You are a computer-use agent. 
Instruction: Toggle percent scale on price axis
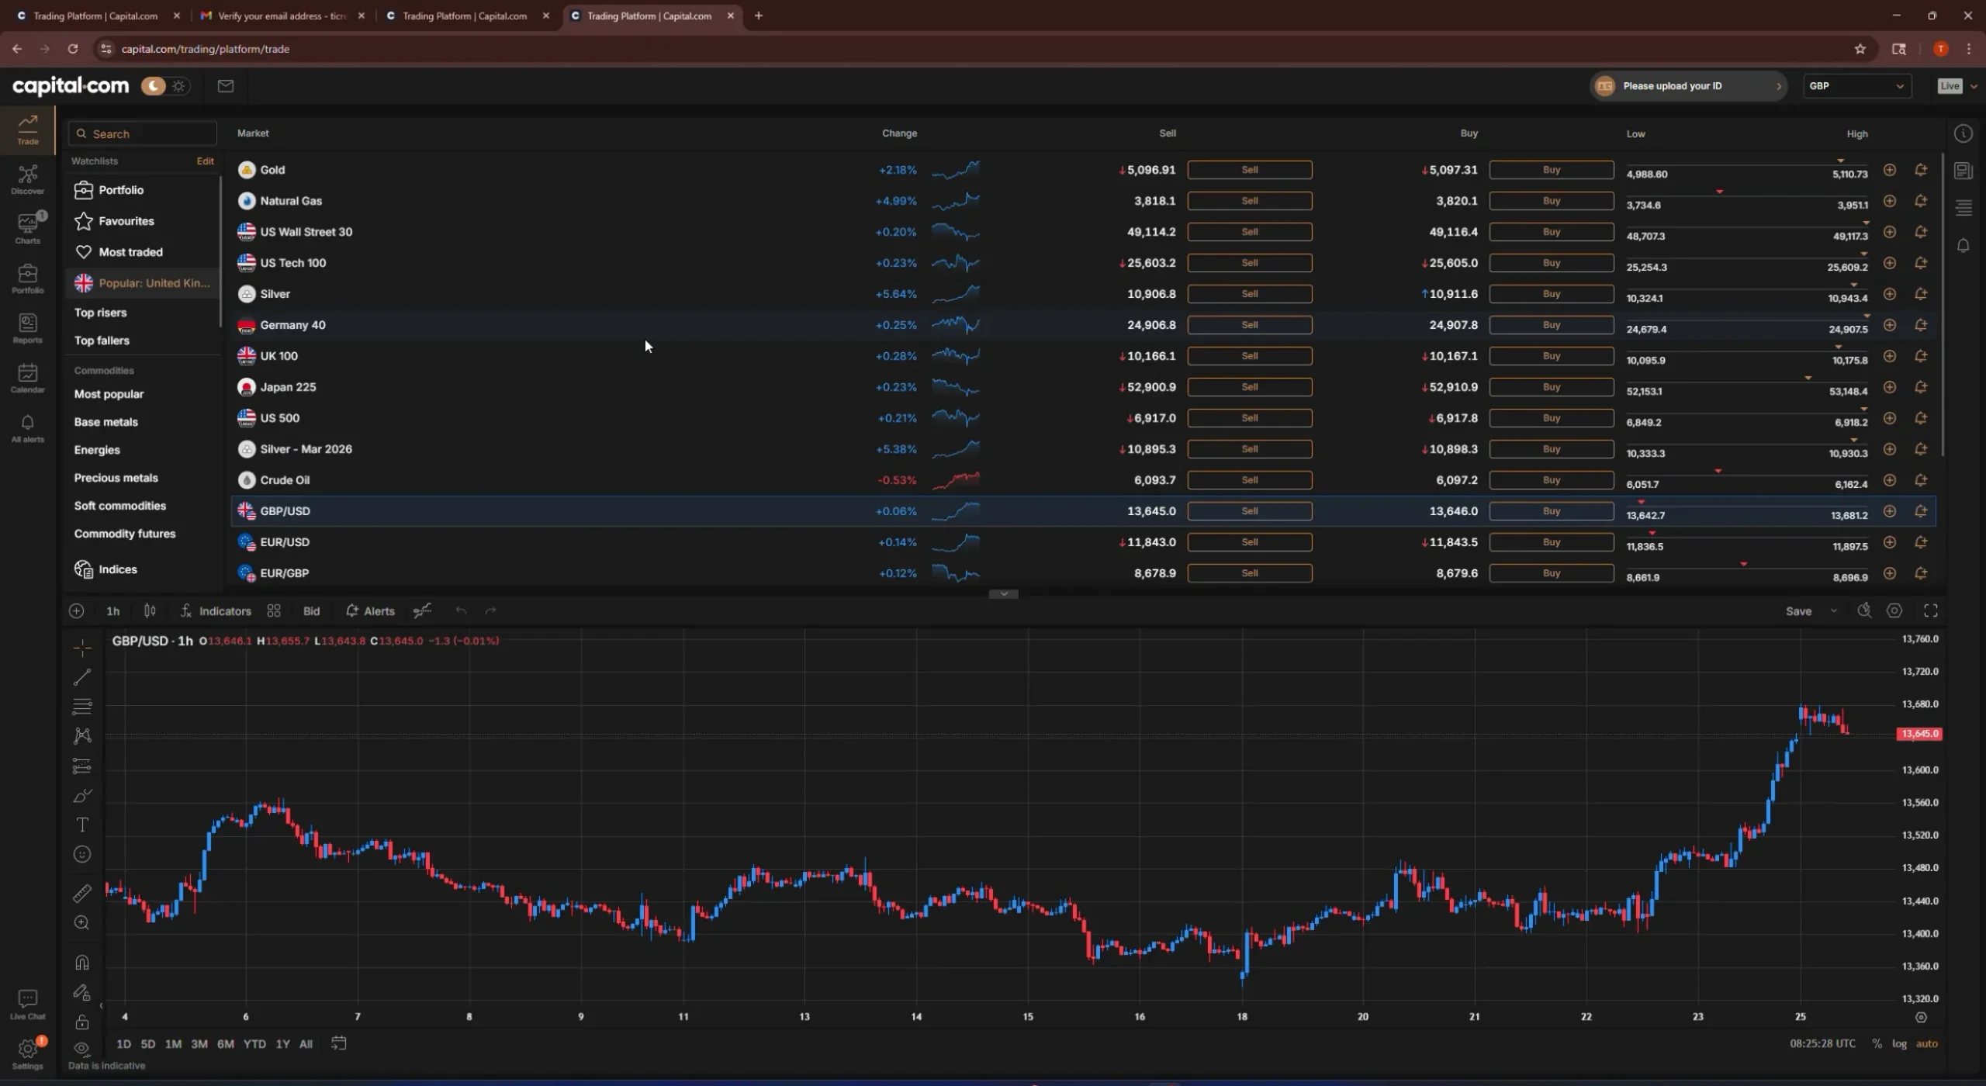[1877, 1044]
